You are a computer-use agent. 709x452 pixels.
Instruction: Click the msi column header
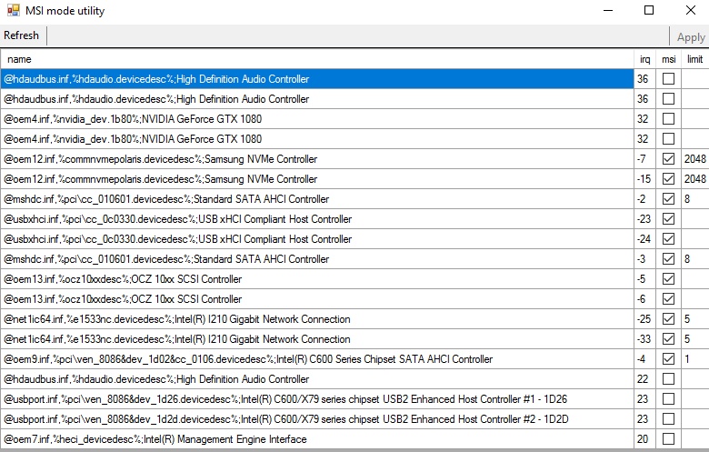(668, 59)
